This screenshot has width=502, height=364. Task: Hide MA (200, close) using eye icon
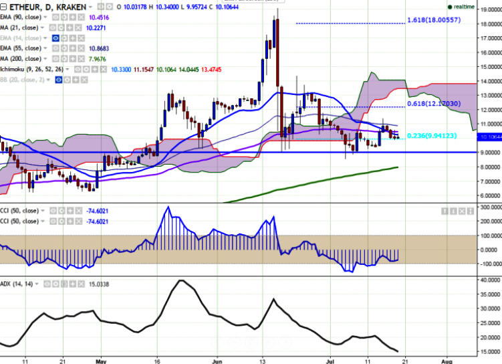(55, 59)
